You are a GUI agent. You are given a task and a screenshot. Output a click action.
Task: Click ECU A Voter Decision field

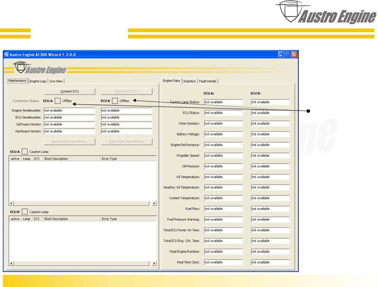click(x=223, y=123)
